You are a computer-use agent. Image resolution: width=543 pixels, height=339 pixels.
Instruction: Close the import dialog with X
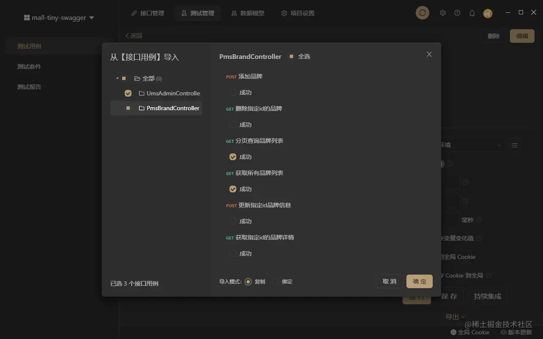[x=429, y=54]
